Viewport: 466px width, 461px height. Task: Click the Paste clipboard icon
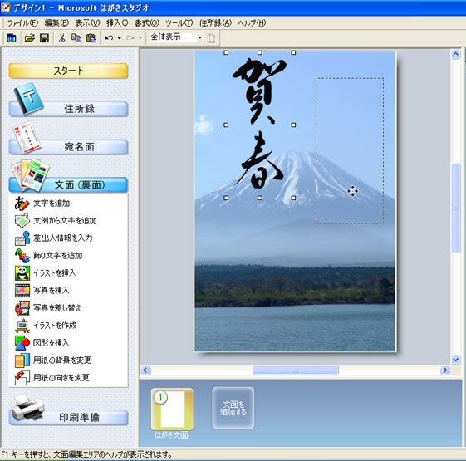point(91,37)
